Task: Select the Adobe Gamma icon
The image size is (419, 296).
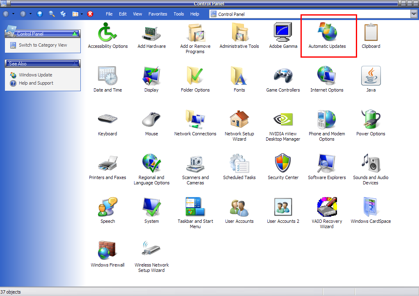Action: click(283, 32)
